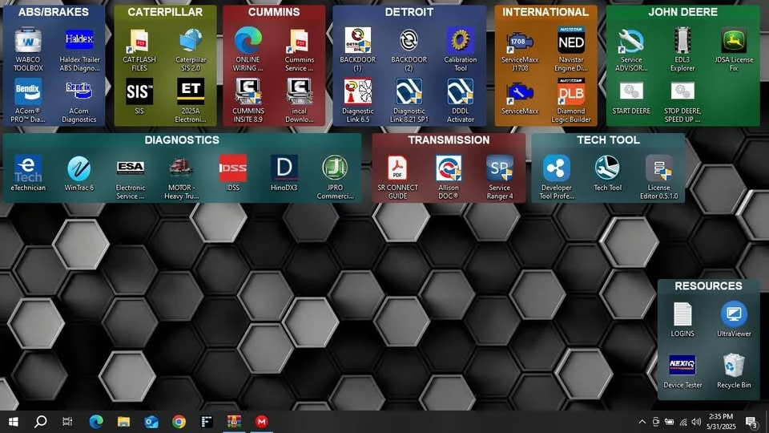Open notification center with 3 alerts
769x433 pixels.
[751, 422]
